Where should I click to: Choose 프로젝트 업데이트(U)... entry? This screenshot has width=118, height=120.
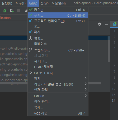pyautogui.click(x=58, y=21)
